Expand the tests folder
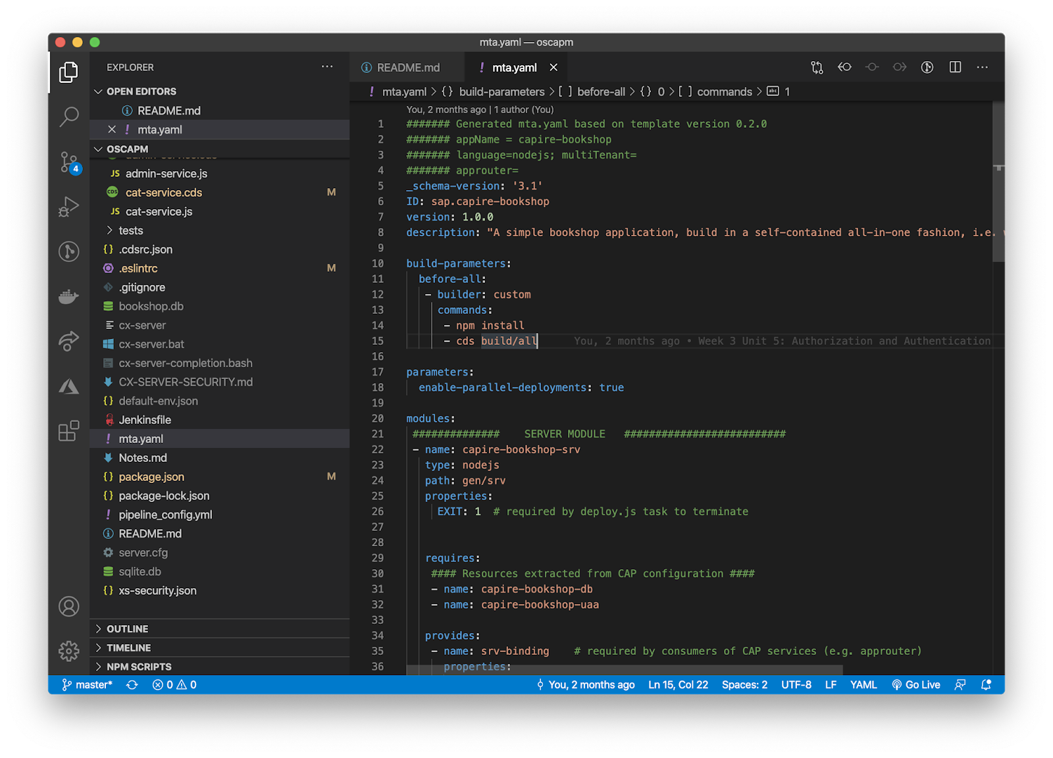The height and width of the screenshot is (758, 1053). pyautogui.click(x=130, y=230)
